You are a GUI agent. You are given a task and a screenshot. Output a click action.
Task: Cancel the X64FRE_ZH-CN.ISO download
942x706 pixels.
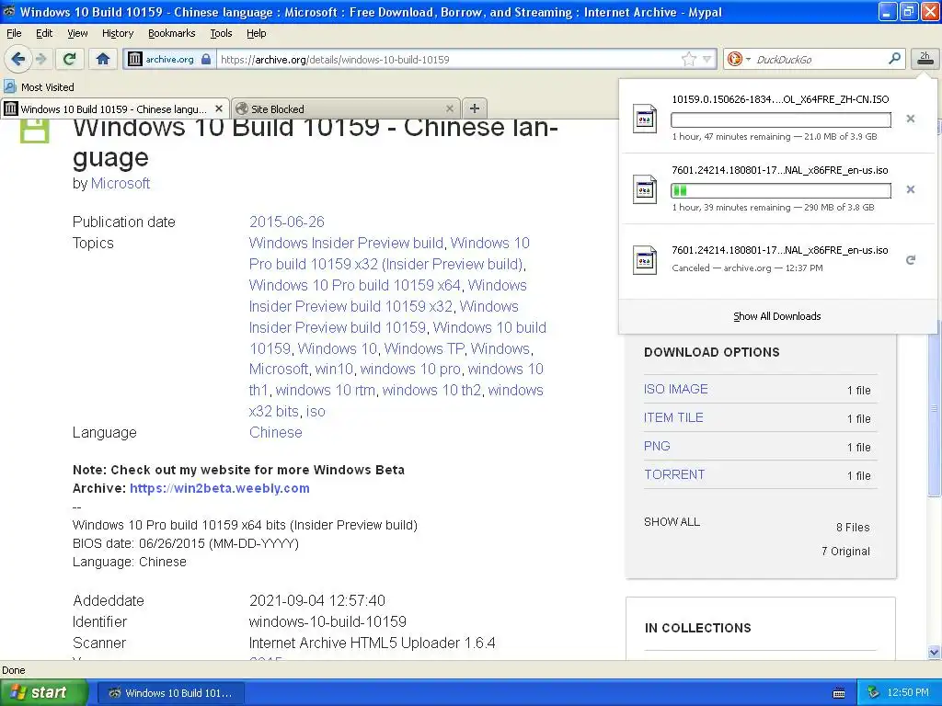point(910,119)
